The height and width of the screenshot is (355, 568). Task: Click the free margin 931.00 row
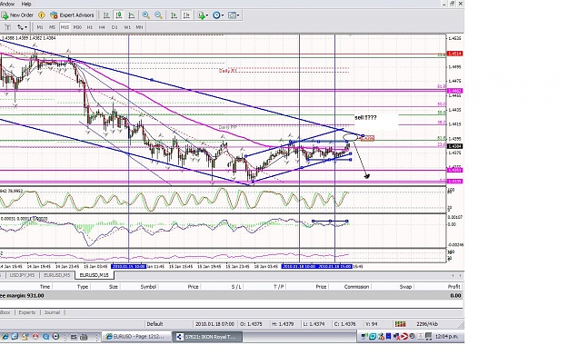tap(231, 296)
